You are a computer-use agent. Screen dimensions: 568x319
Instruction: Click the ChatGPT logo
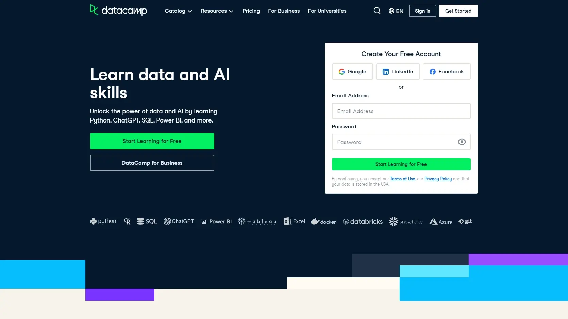click(x=179, y=221)
